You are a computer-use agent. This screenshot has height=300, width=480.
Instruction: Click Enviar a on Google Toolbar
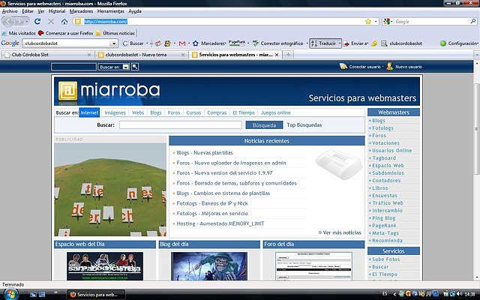click(x=355, y=43)
